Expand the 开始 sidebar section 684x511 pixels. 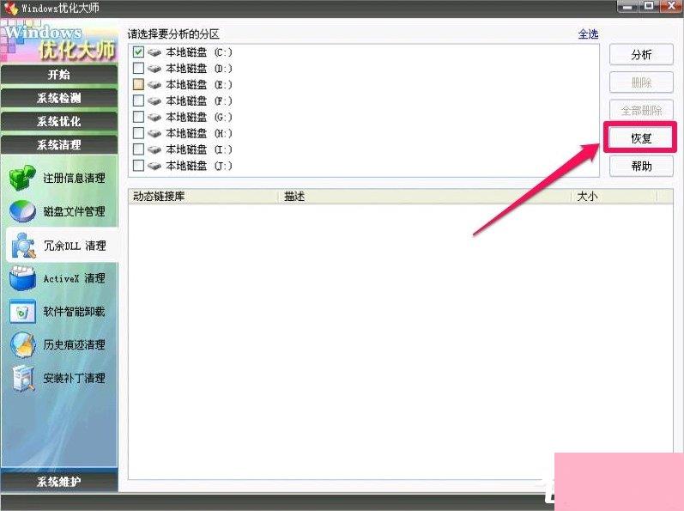point(59,74)
